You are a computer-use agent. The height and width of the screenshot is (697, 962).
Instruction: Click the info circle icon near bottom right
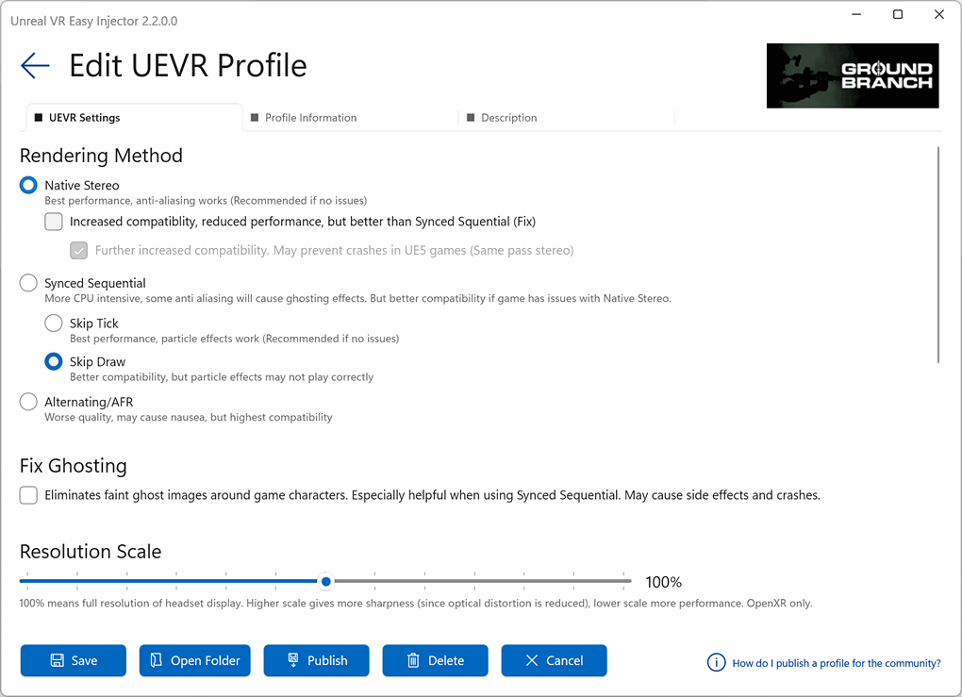click(x=716, y=662)
